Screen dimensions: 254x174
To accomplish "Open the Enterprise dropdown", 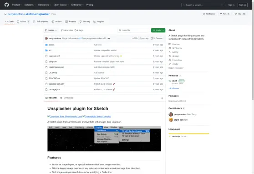I will 77,5.
